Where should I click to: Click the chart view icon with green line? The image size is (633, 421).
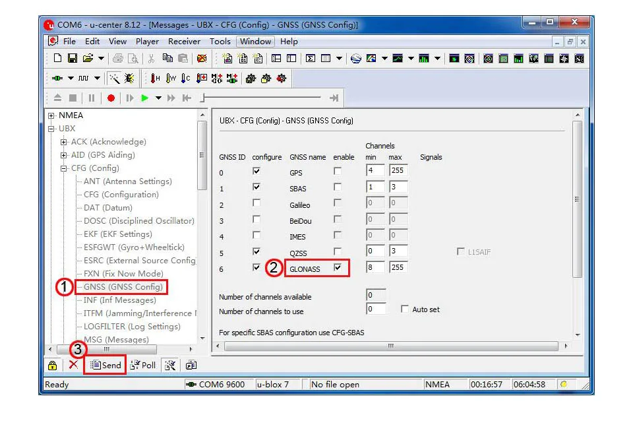coord(398,59)
